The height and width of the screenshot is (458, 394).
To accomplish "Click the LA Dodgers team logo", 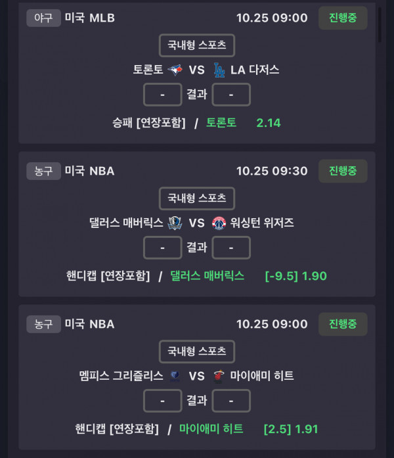I will (219, 70).
